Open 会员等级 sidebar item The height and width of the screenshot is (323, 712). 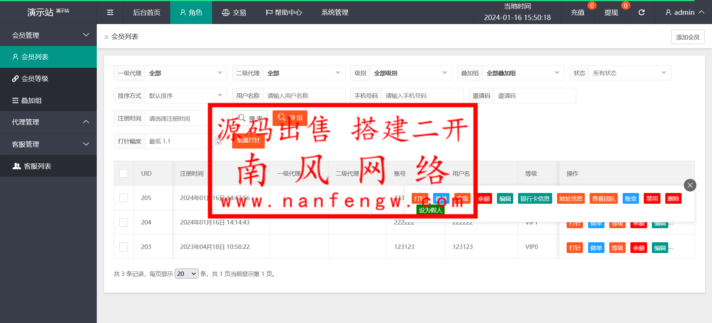[48, 79]
